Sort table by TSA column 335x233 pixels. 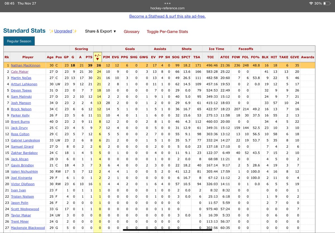pyautogui.click(x=197, y=57)
